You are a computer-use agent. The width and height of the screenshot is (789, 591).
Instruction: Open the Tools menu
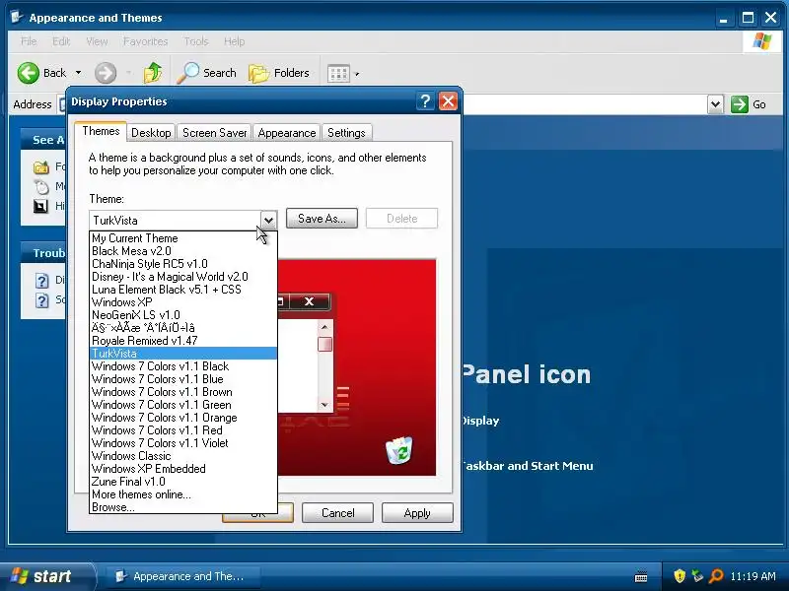195,41
